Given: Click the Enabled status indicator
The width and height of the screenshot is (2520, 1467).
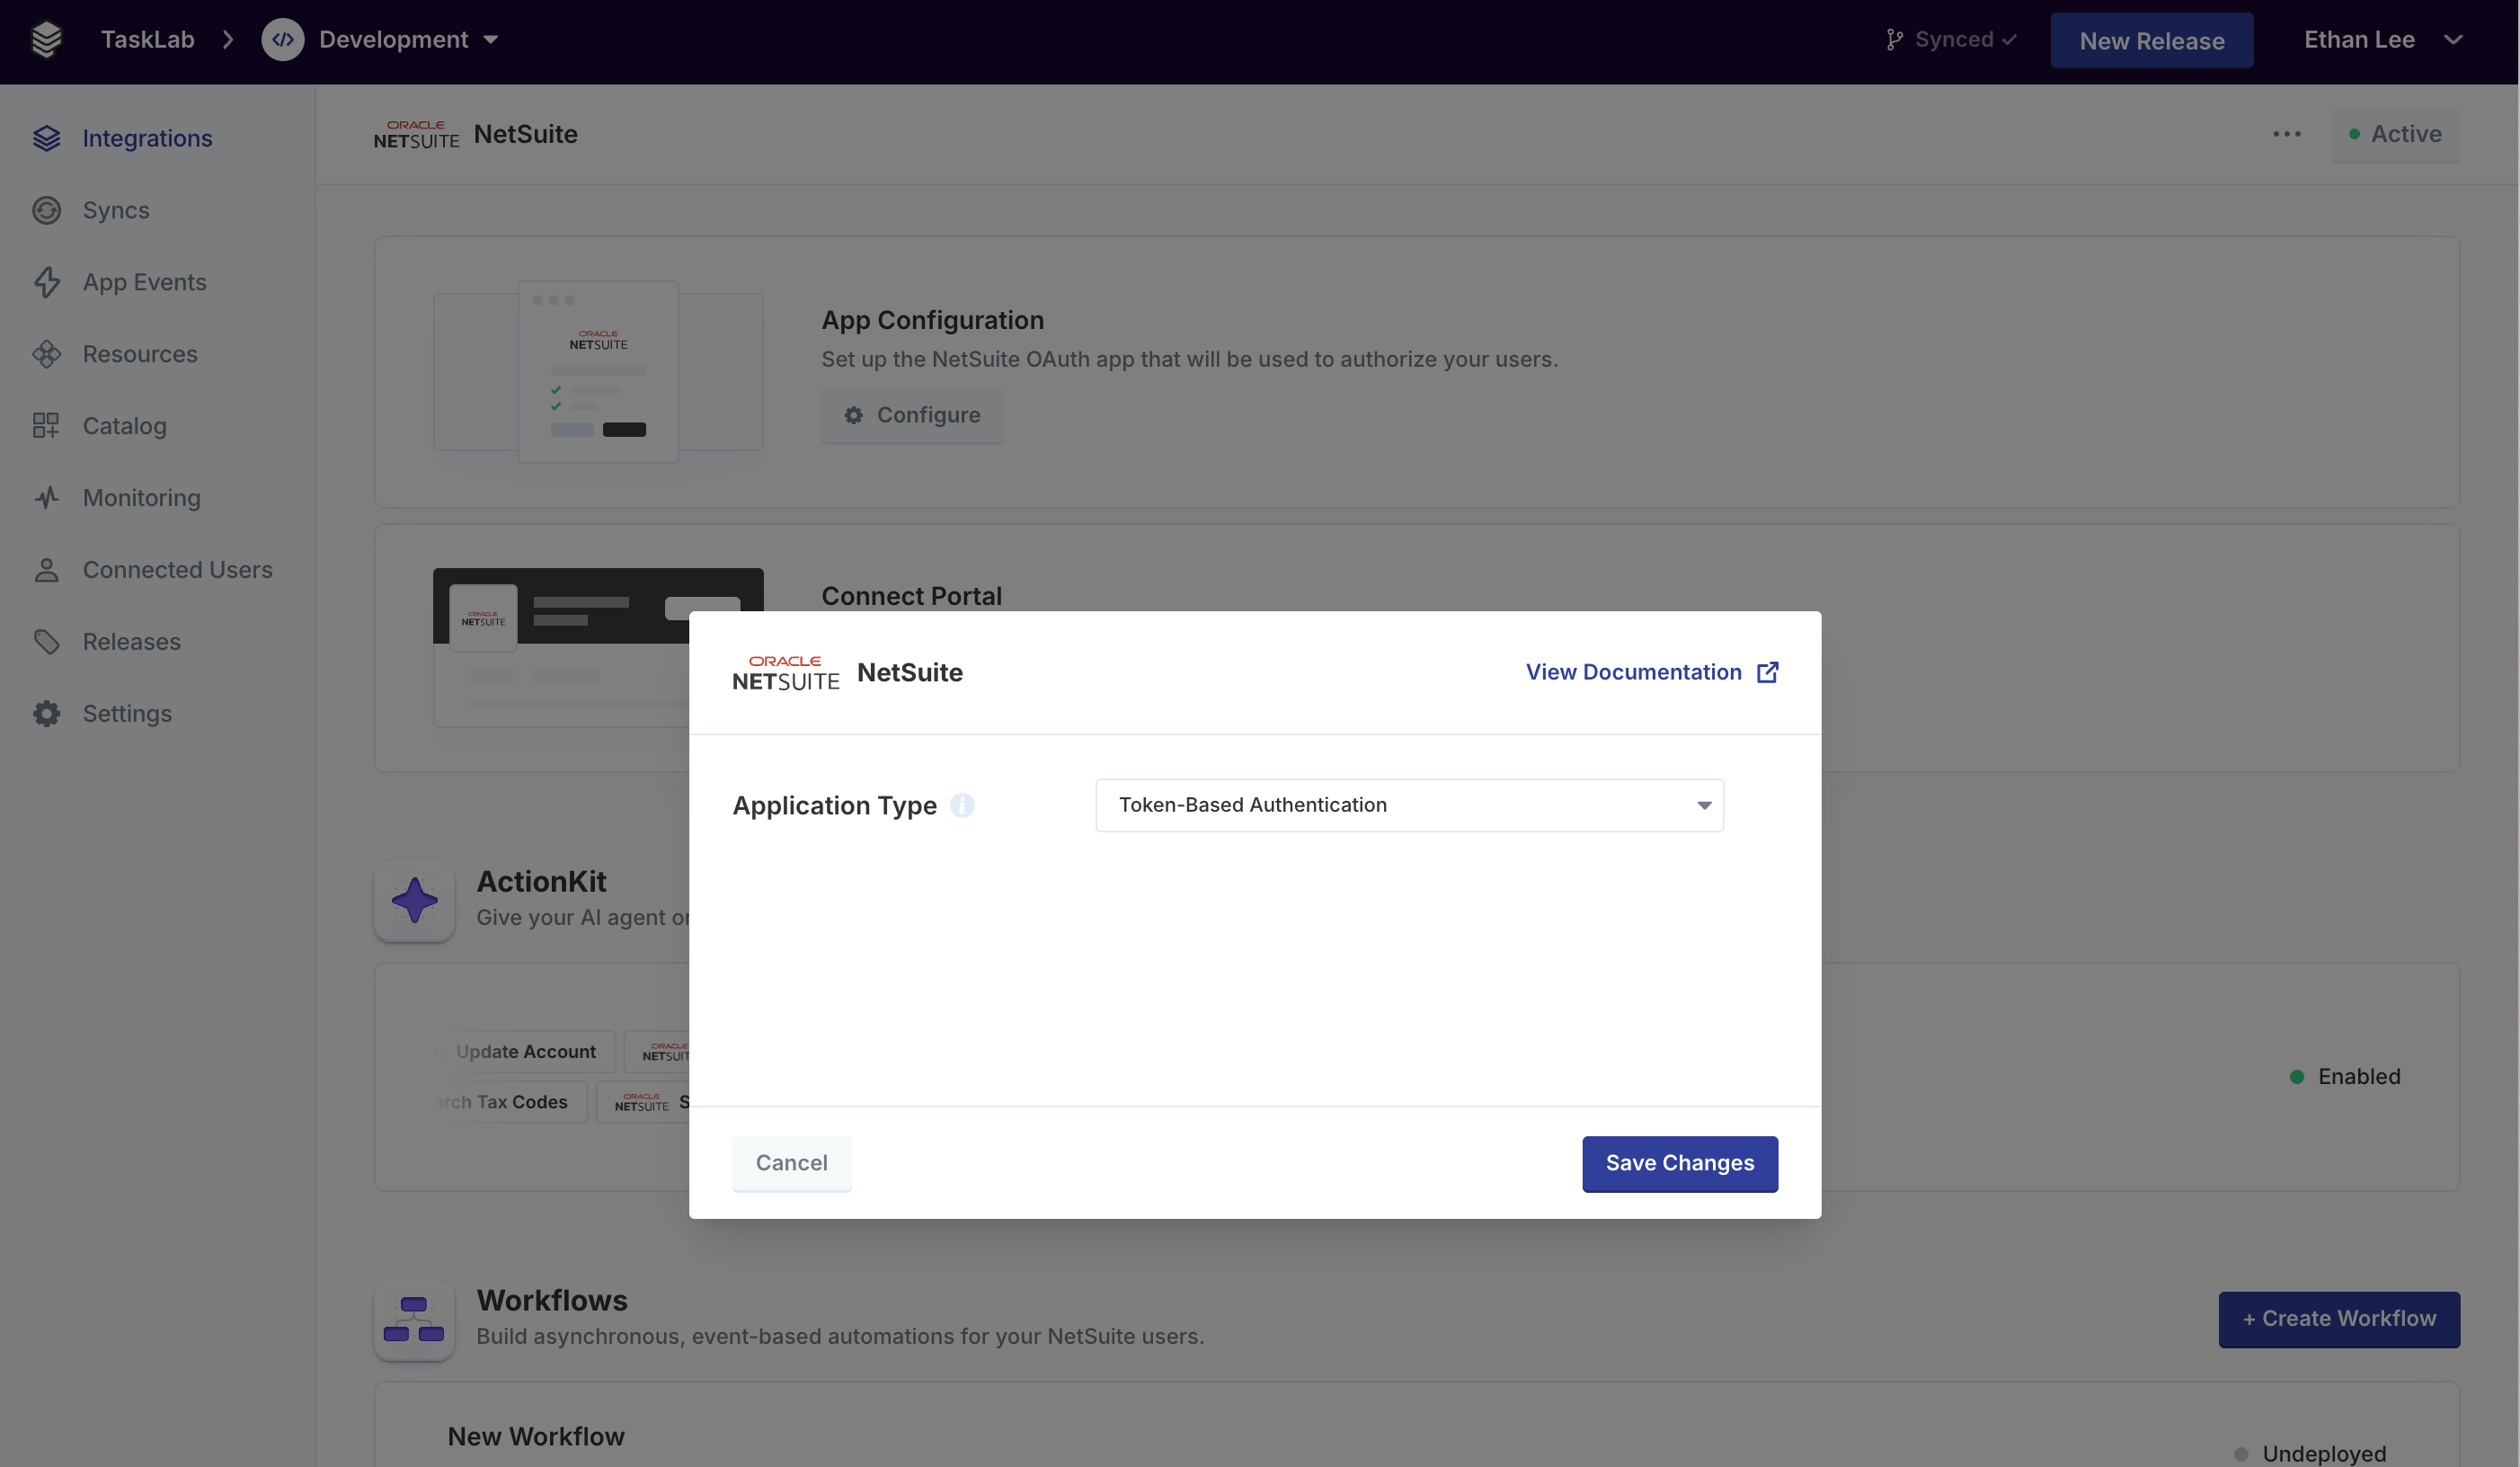Looking at the screenshot, I should click(x=2345, y=1077).
